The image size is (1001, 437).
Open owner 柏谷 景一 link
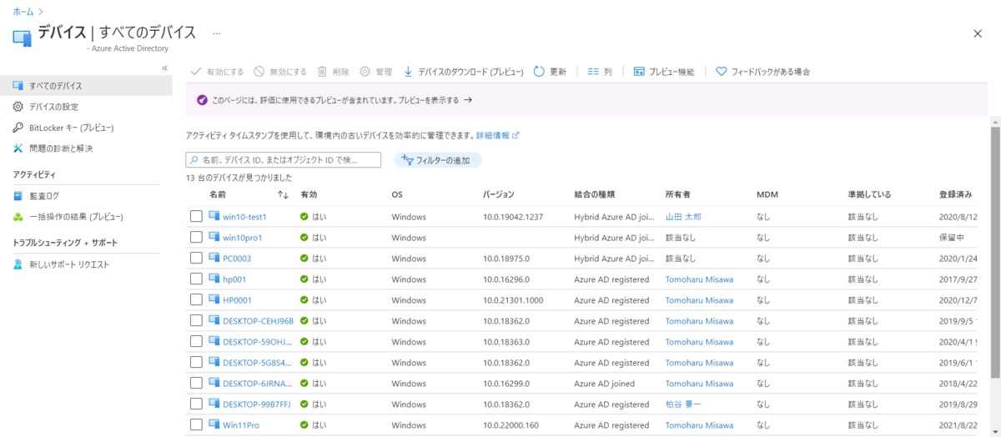pos(683,404)
